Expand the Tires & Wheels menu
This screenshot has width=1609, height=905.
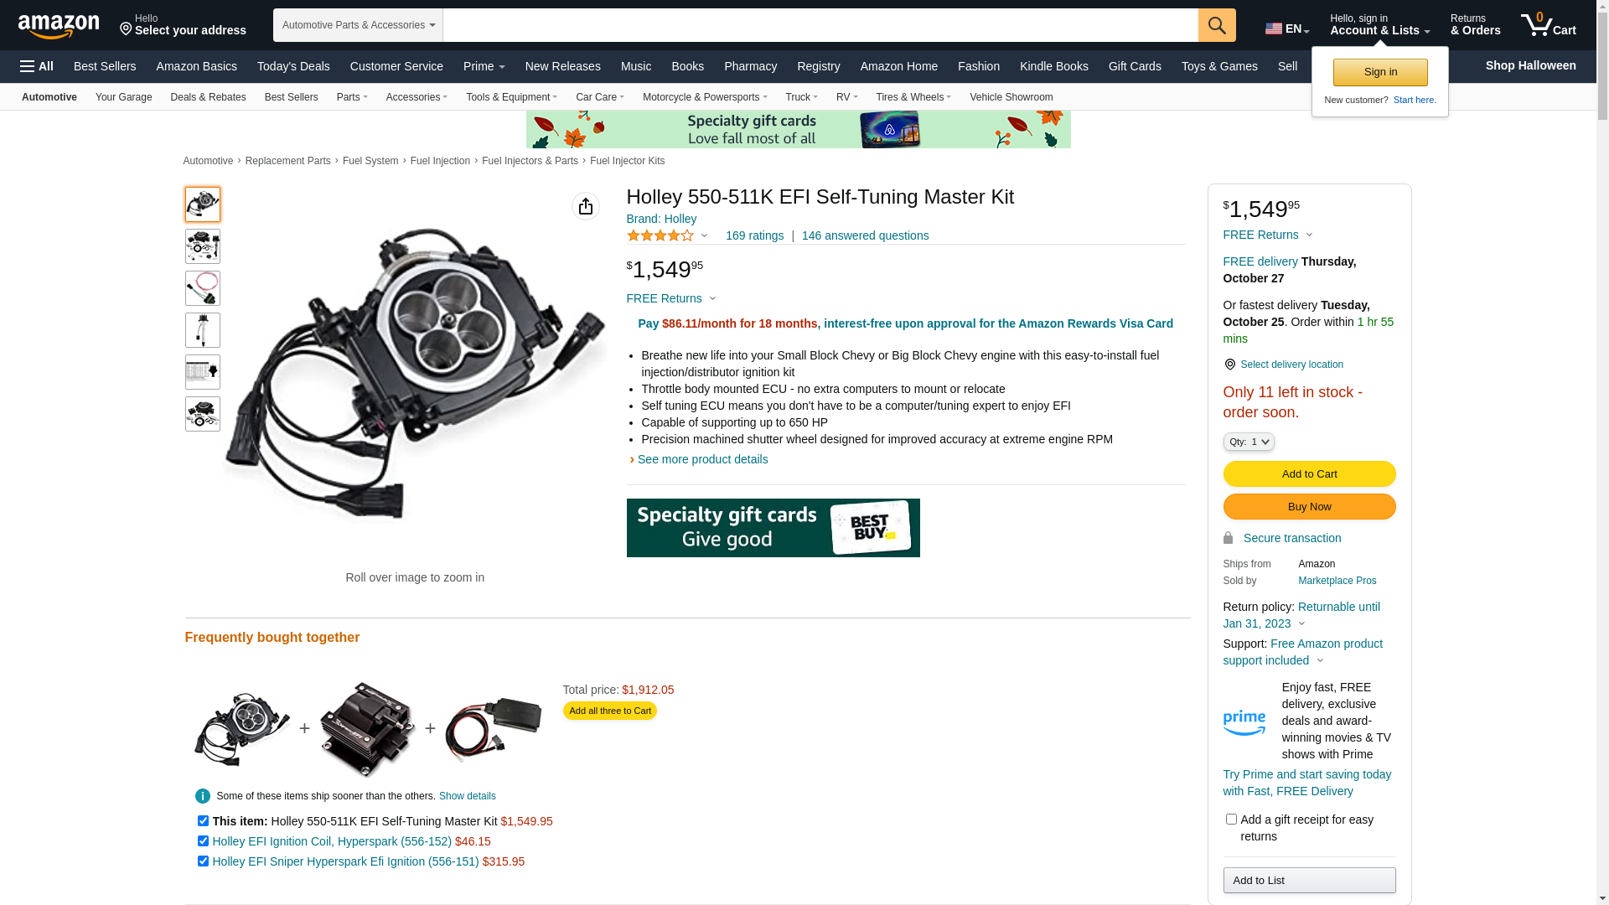[x=913, y=97]
